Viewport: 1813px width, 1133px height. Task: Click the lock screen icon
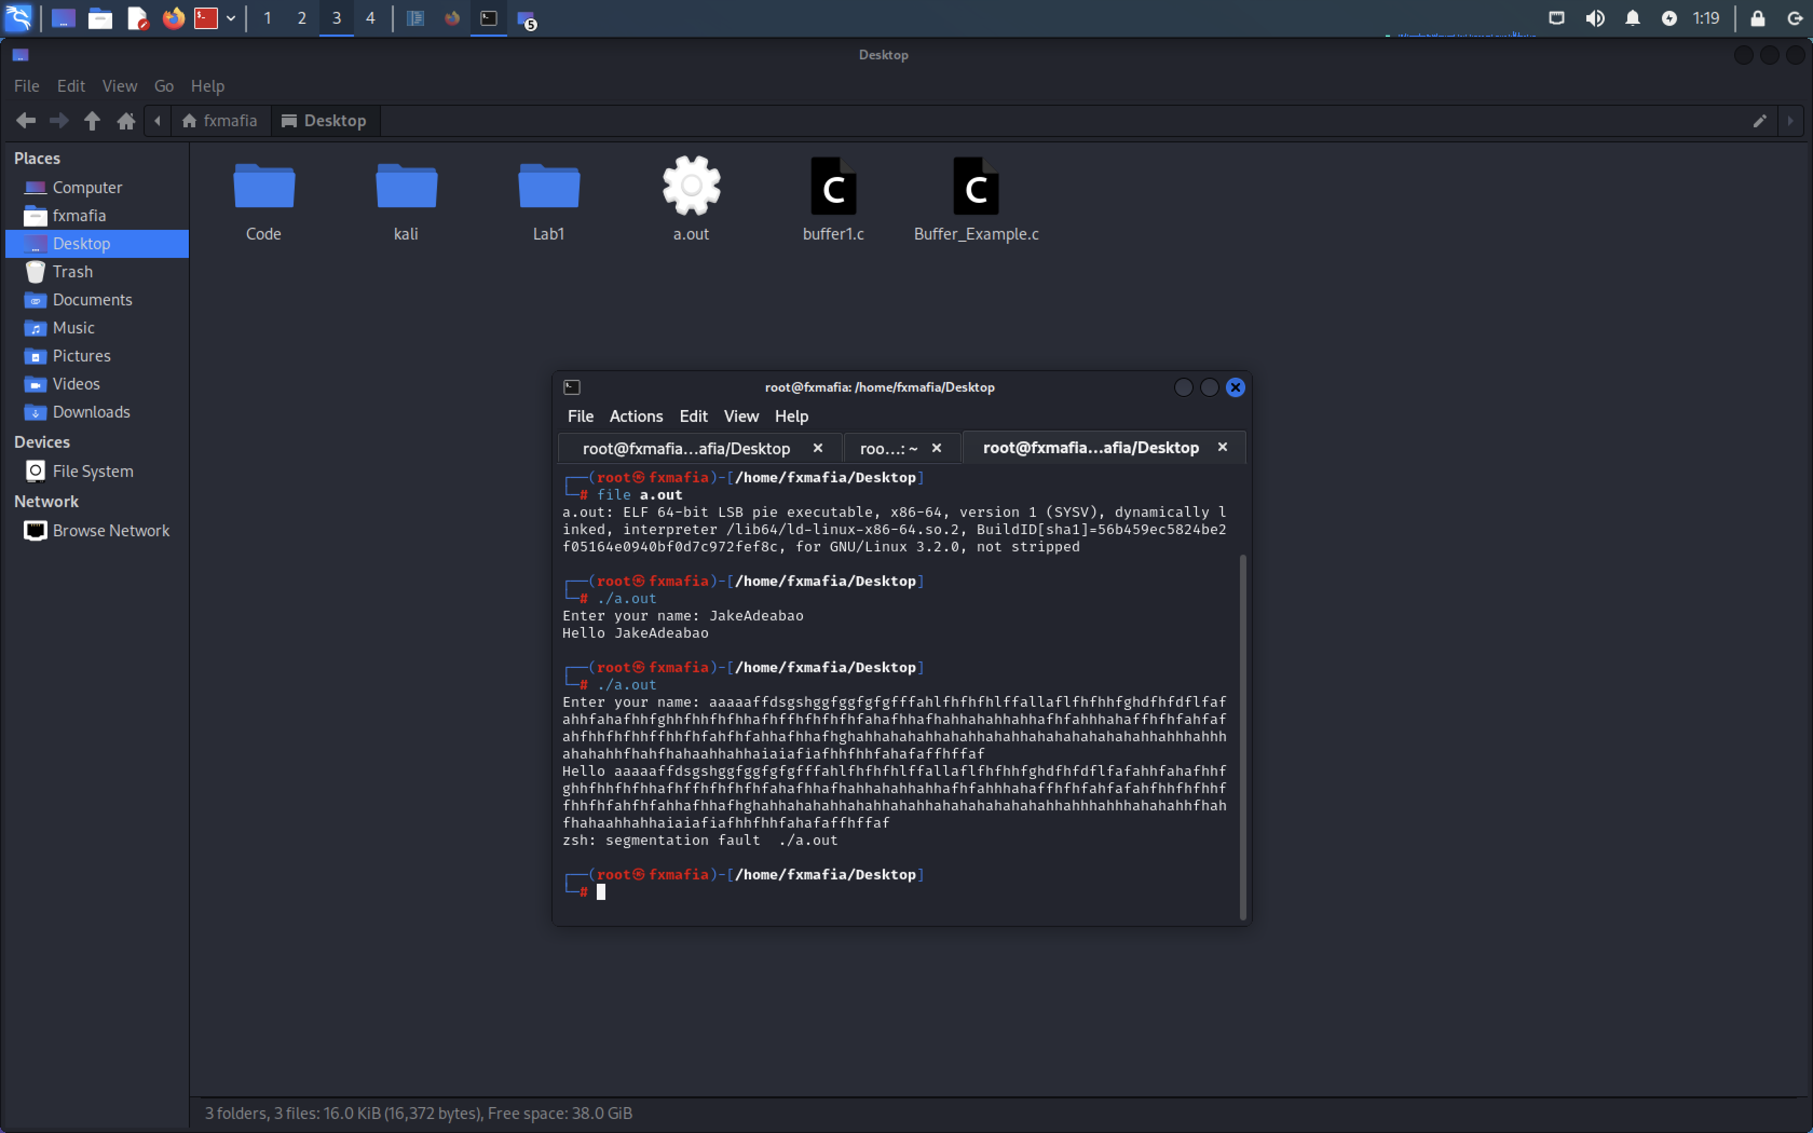1757,18
